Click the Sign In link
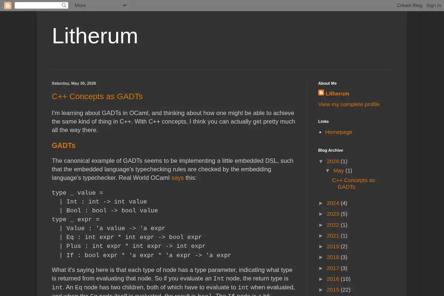444x296 pixels. 434,6
